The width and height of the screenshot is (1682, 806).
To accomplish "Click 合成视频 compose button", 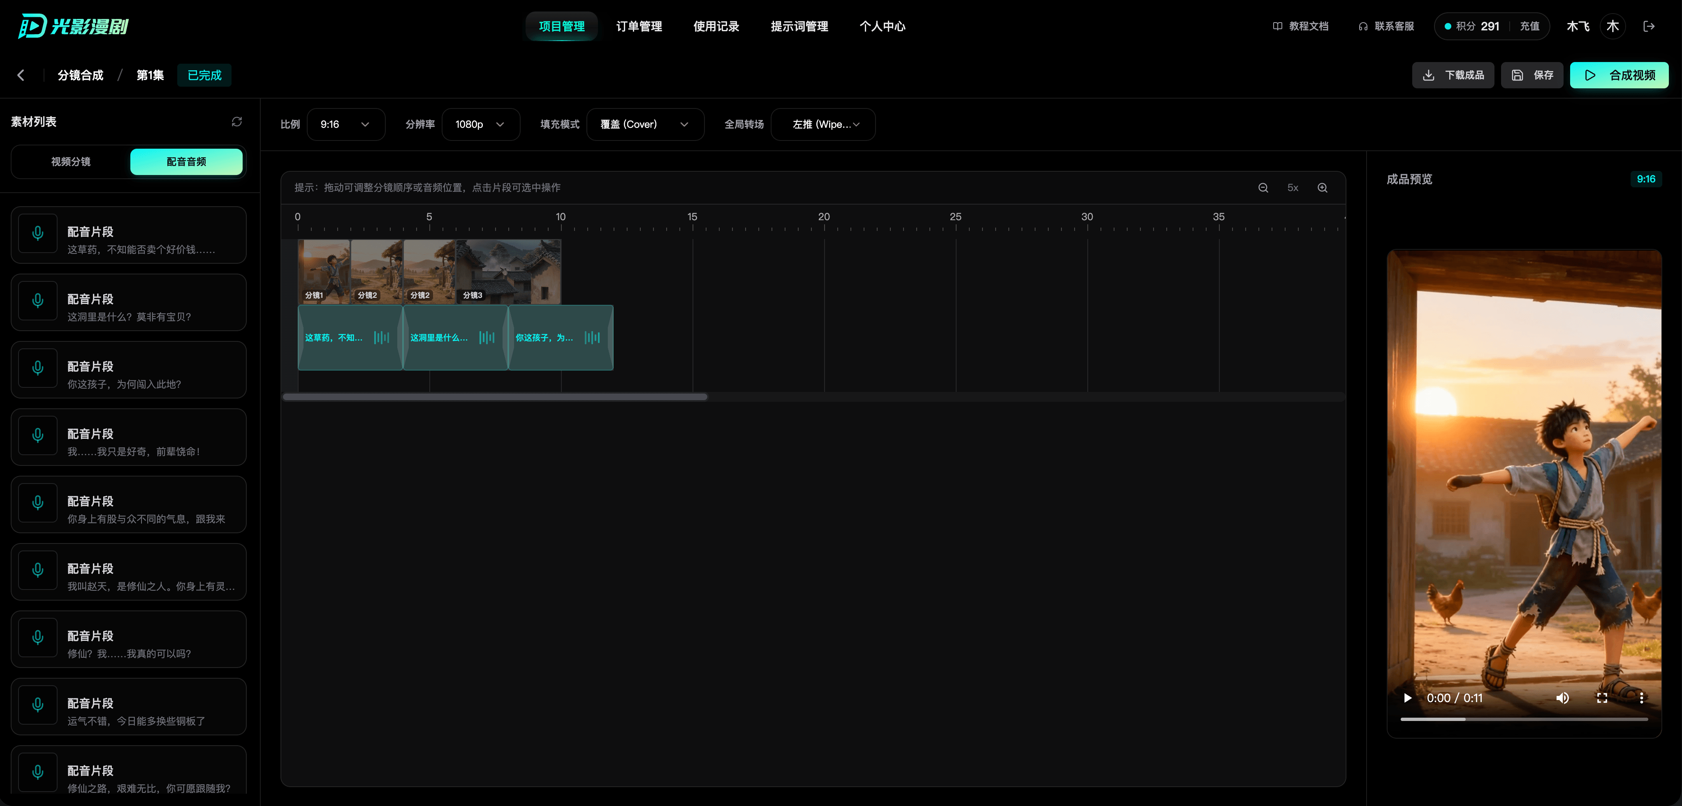I will (x=1619, y=75).
